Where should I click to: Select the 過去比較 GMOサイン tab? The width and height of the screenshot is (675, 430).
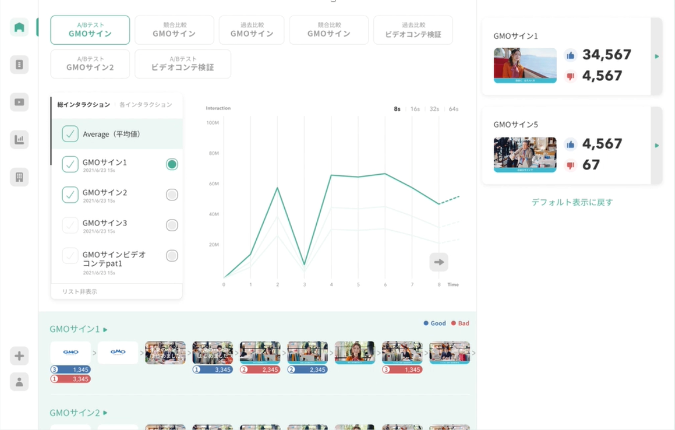point(252,30)
